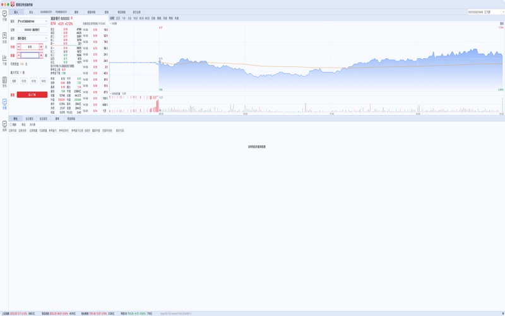Click the red 买入下单 buy order button
The image size is (505, 316).
click(x=32, y=95)
